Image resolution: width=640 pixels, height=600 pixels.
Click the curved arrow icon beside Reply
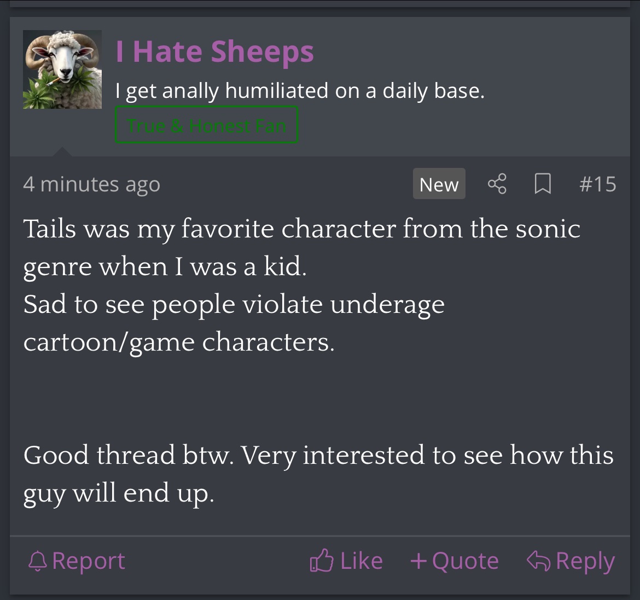coord(538,561)
